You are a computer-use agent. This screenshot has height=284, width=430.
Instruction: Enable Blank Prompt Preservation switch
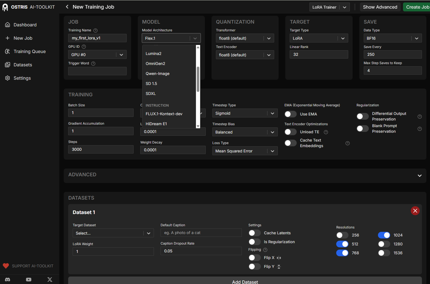click(363, 129)
